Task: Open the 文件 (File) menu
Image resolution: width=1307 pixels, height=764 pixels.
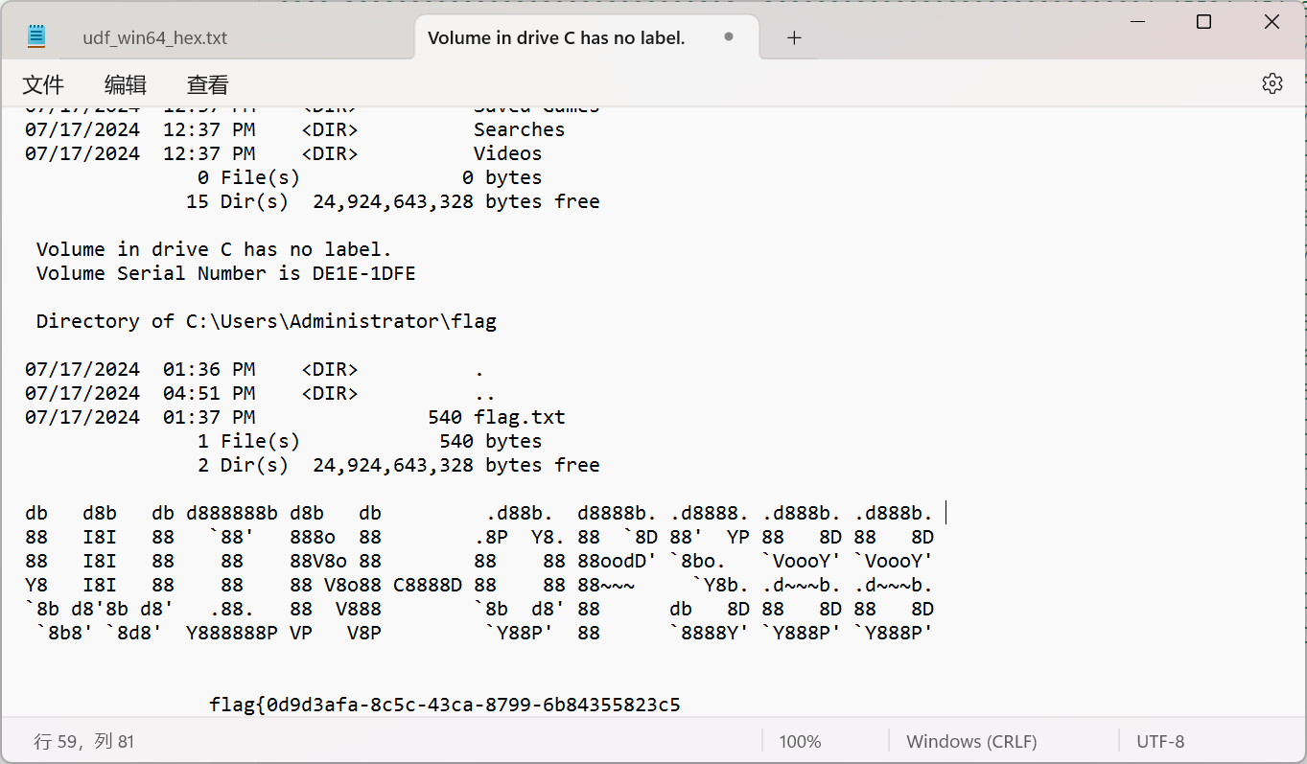Action: [43, 84]
